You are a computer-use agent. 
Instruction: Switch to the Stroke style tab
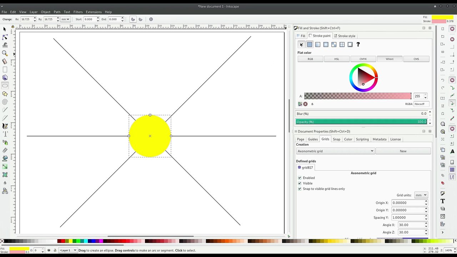click(345, 36)
